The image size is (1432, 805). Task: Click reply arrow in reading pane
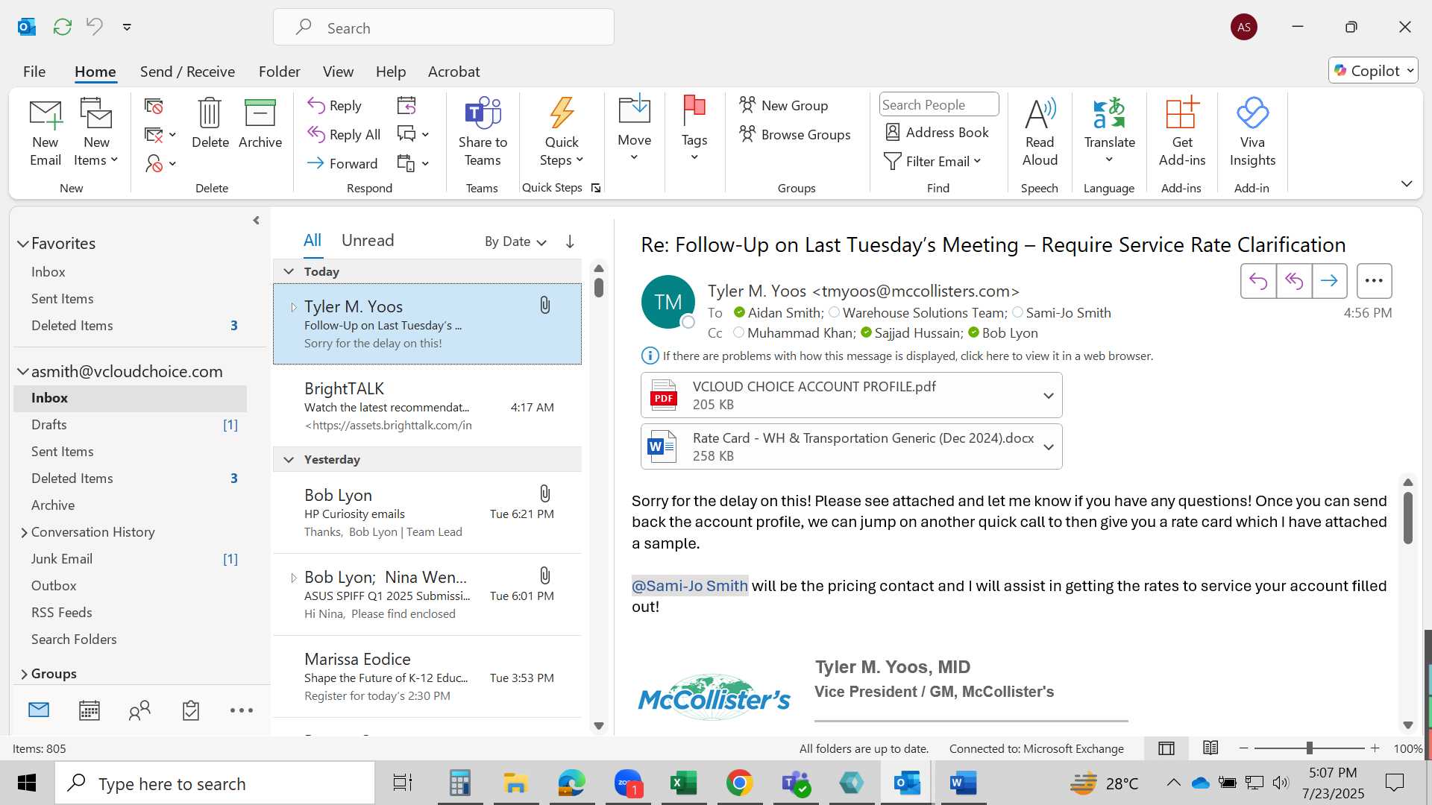point(1258,281)
